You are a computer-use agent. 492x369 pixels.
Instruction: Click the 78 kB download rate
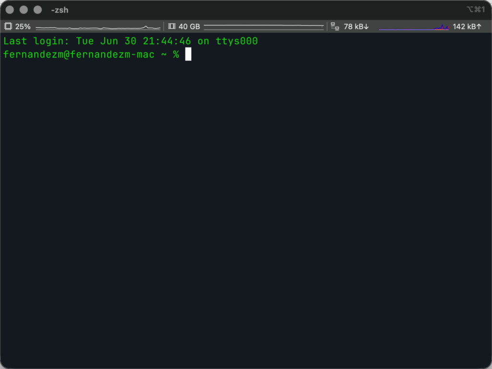click(356, 26)
